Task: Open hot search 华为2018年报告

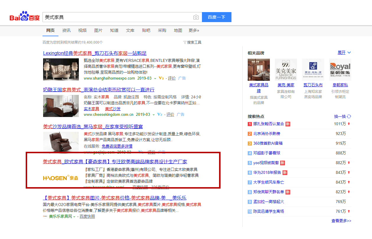Action: click(267, 172)
